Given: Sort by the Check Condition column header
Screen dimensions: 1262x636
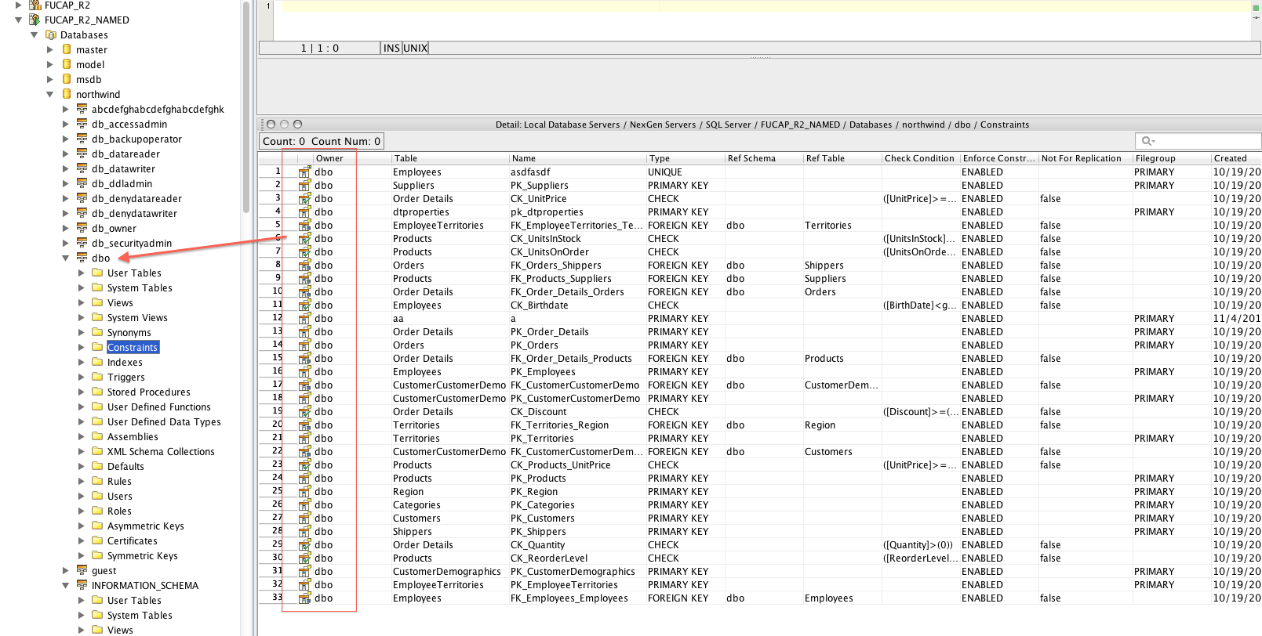Looking at the screenshot, I should pyautogui.click(x=921, y=158).
